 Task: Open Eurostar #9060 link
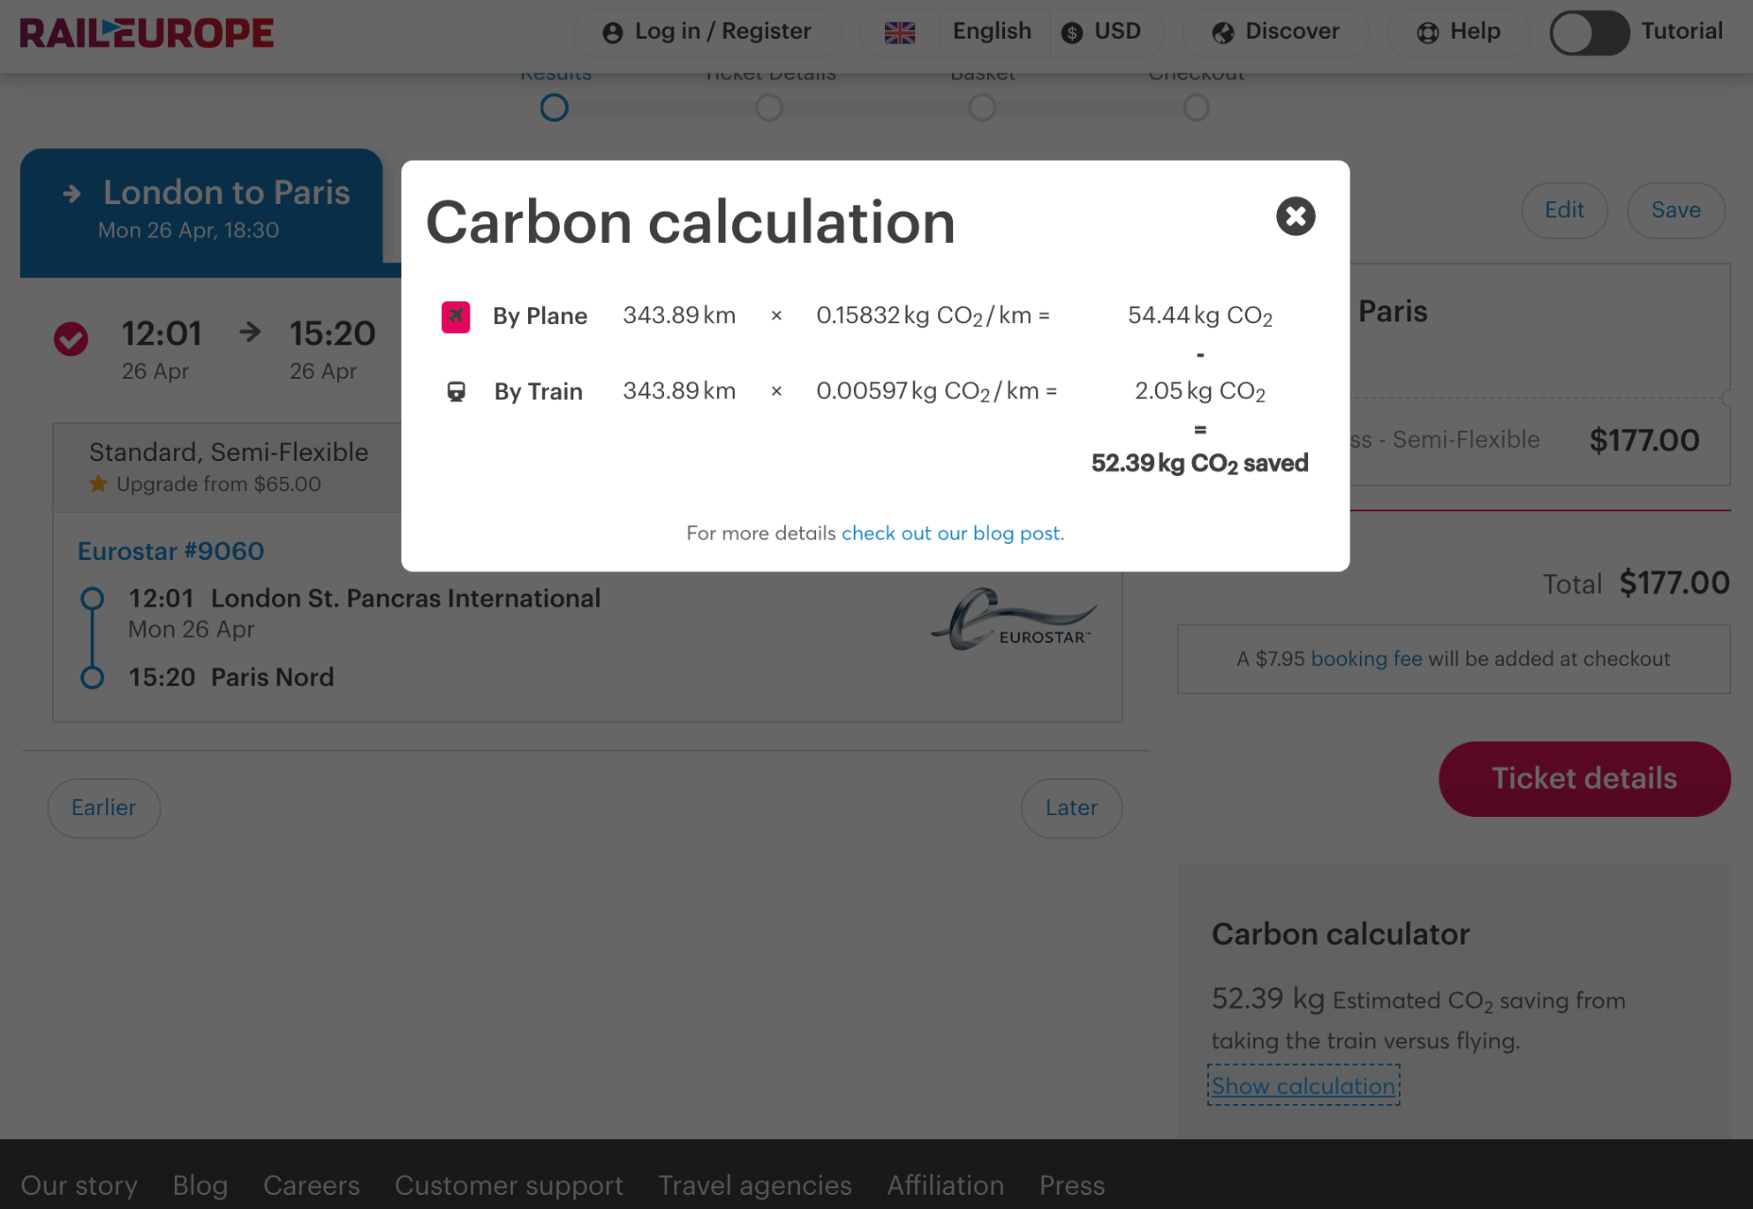[x=171, y=551]
